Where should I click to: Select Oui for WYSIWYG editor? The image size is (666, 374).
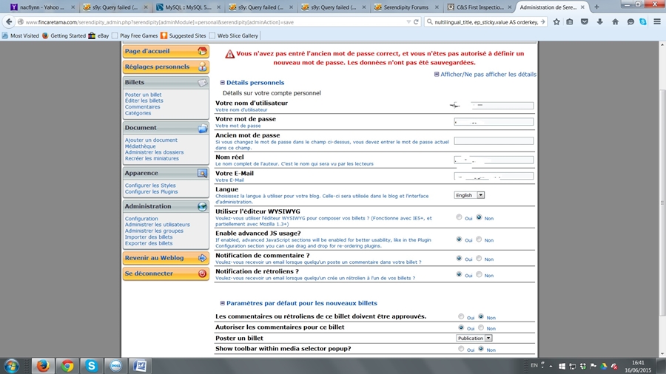point(460,217)
